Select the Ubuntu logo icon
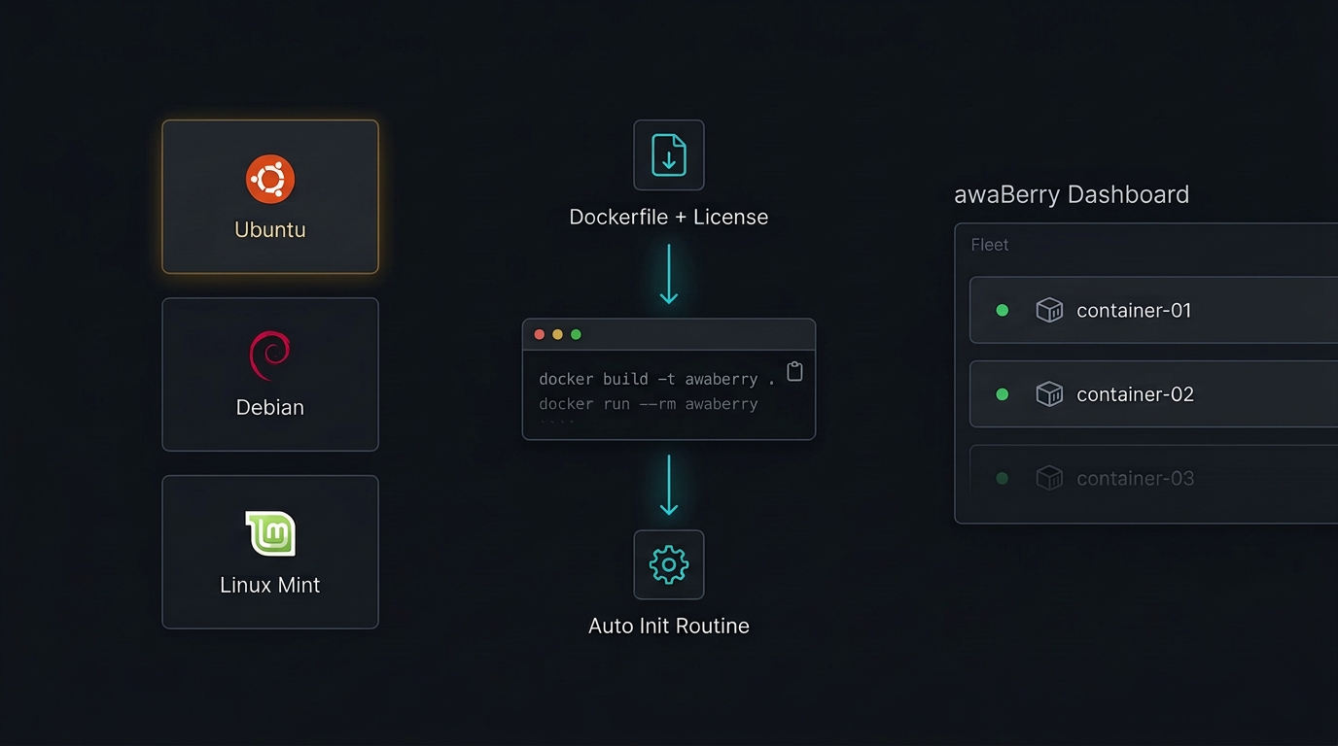Image resolution: width=1338 pixels, height=746 pixels. [x=269, y=179]
